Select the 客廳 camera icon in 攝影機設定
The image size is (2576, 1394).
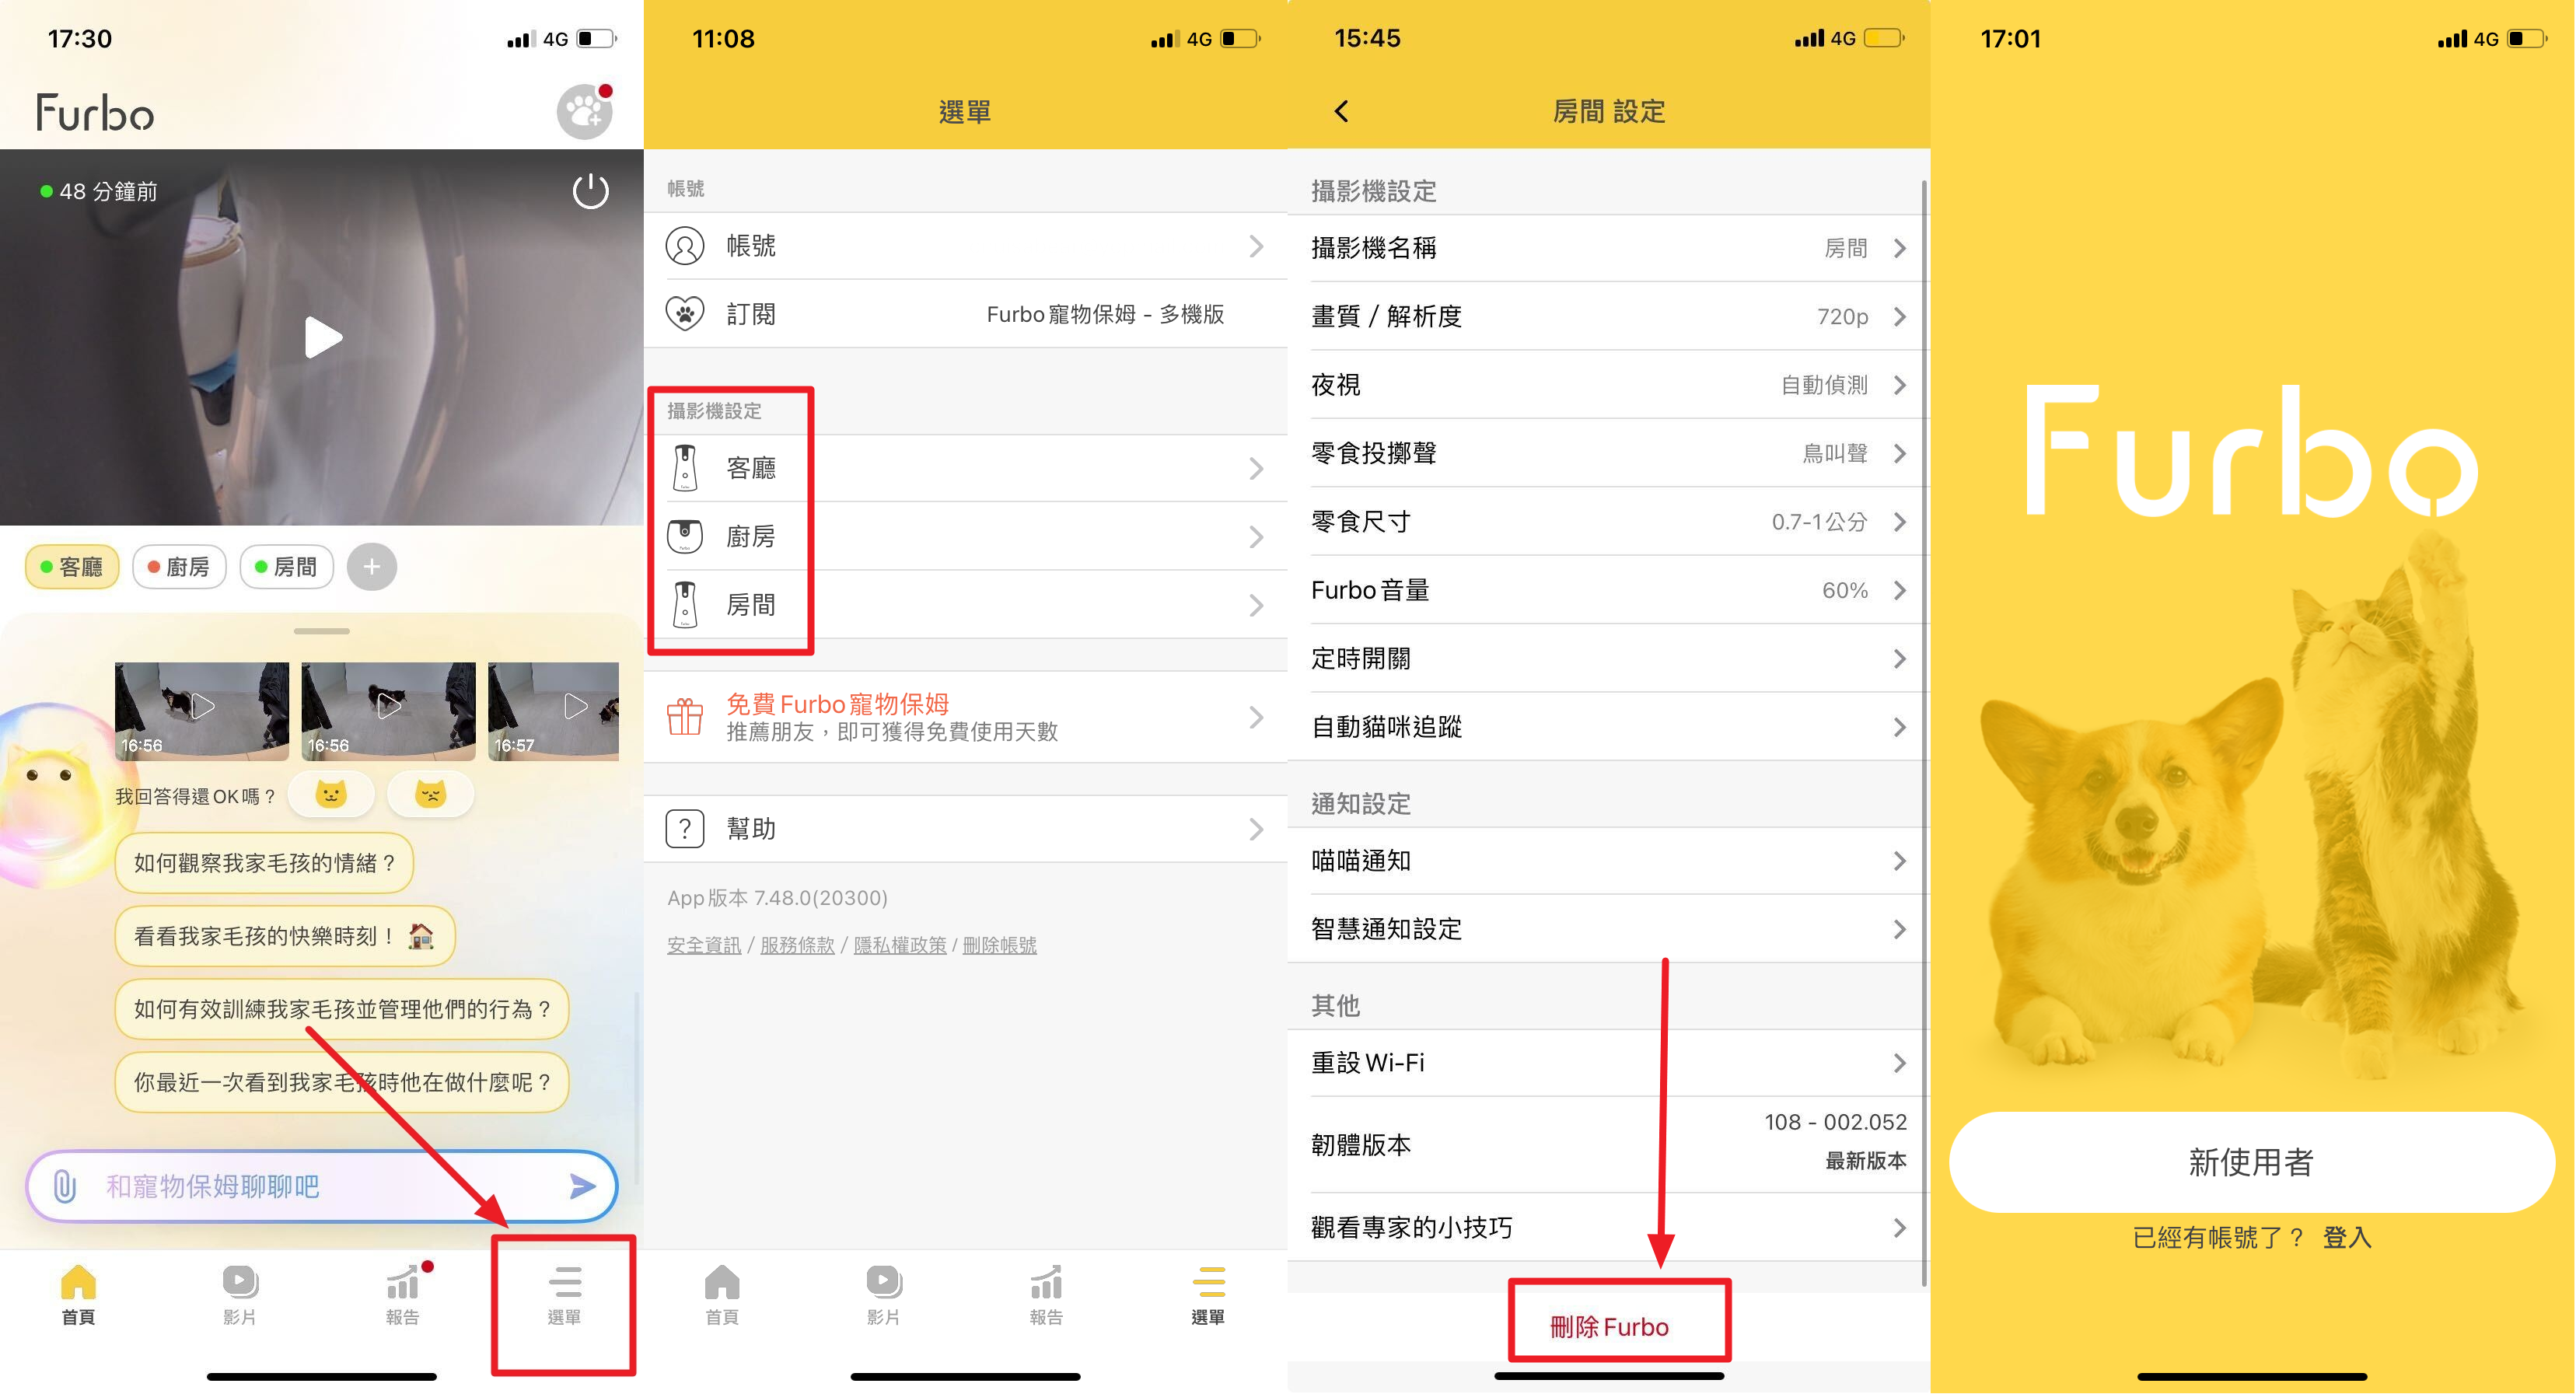tap(686, 468)
